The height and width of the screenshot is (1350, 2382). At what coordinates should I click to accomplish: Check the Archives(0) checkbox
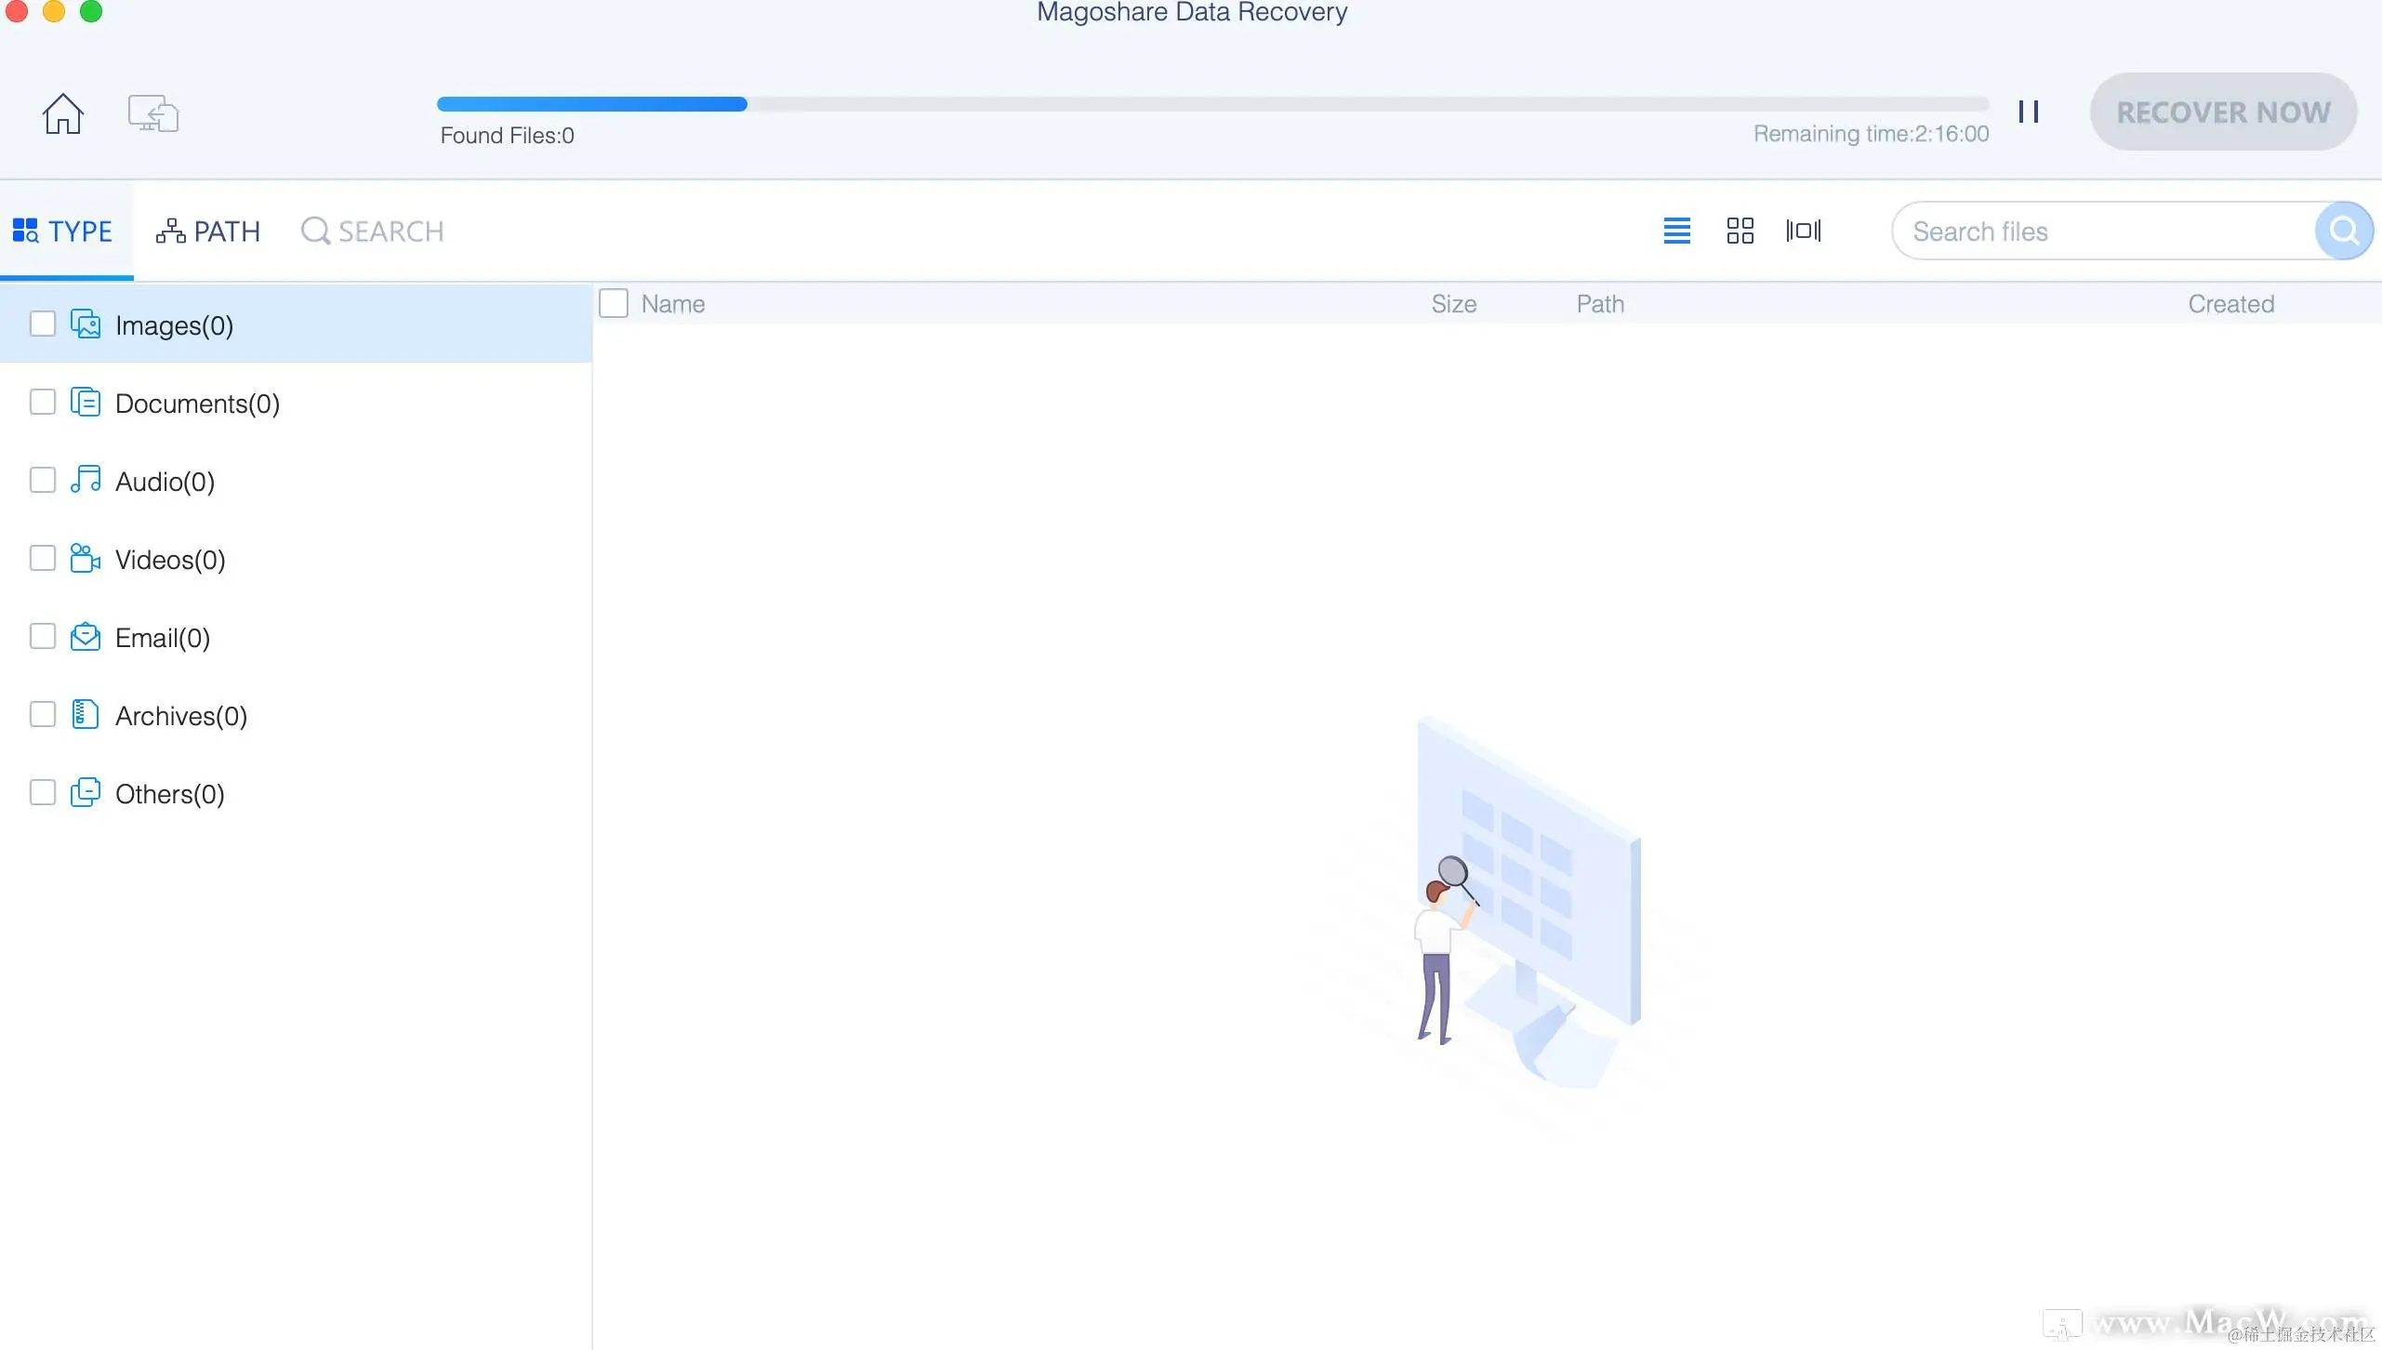coord(43,714)
